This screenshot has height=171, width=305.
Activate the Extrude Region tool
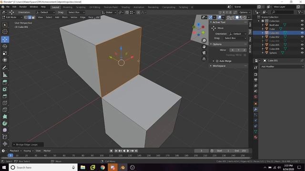5,82
